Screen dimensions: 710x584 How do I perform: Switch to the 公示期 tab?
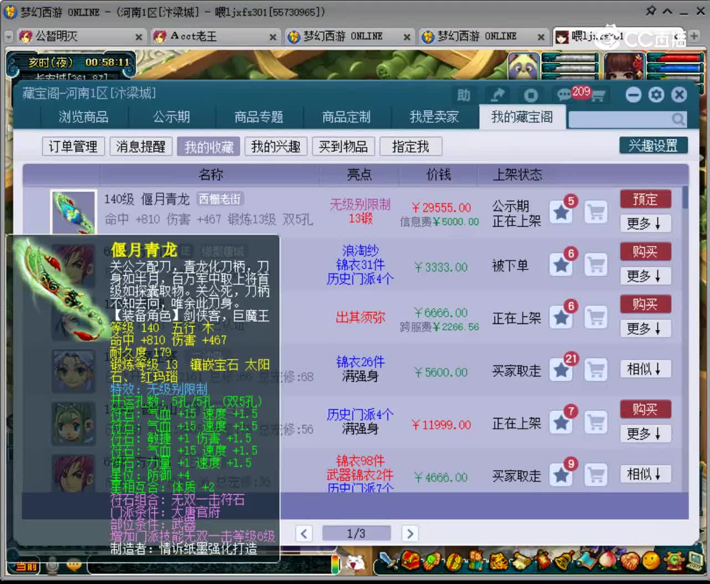coord(171,117)
